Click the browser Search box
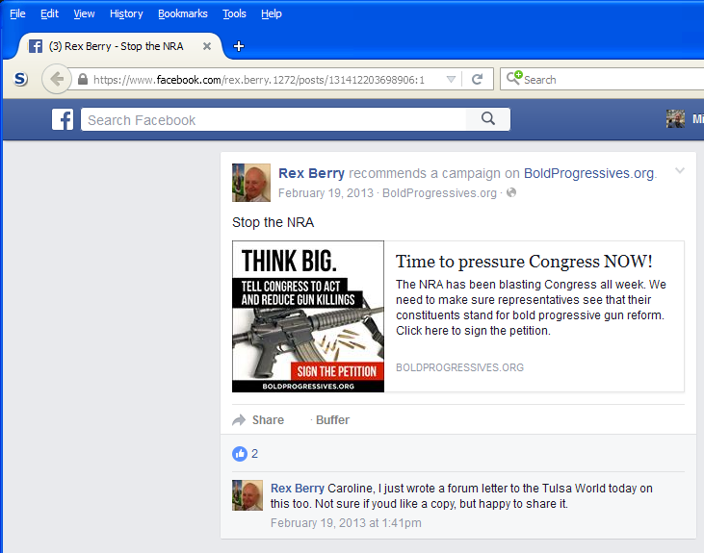This screenshot has height=553, width=704. tap(602, 80)
